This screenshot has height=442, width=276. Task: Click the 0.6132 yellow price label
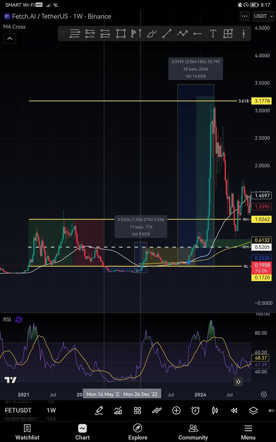click(262, 240)
